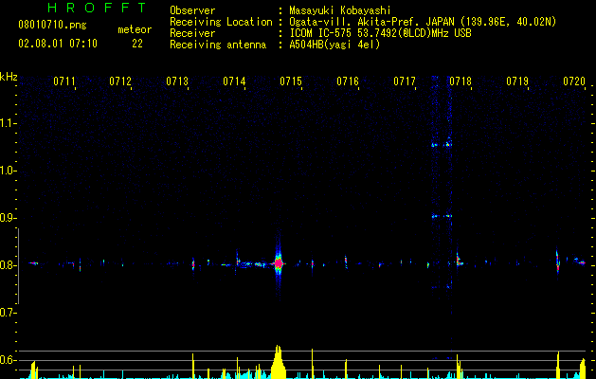Select the Ogata-vill. Akita-Pref. JAPAN location text
This screenshot has height=379, width=596.
[423, 22]
